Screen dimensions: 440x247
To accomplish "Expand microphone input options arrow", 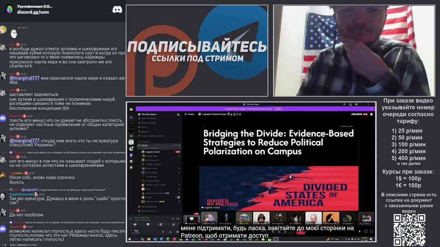I will click(166, 232).
